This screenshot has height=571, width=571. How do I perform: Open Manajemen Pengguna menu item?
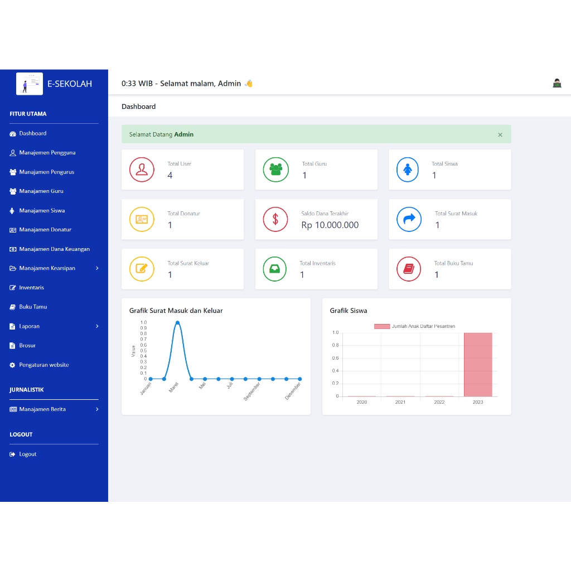click(x=47, y=153)
